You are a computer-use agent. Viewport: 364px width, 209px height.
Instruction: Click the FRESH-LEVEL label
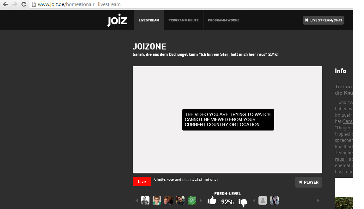227,194
